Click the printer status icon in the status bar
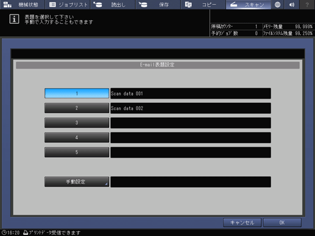Screen dimensions: 315x236 click(26, 232)
